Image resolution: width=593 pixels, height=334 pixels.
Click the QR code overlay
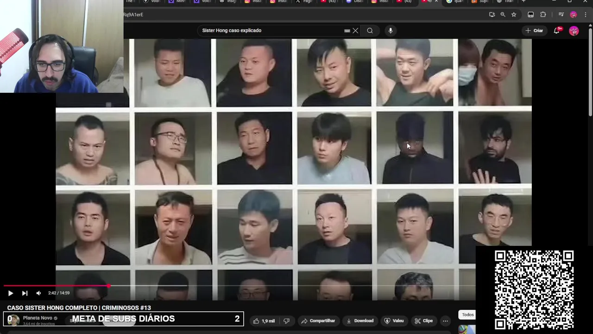click(x=534, y=290)
